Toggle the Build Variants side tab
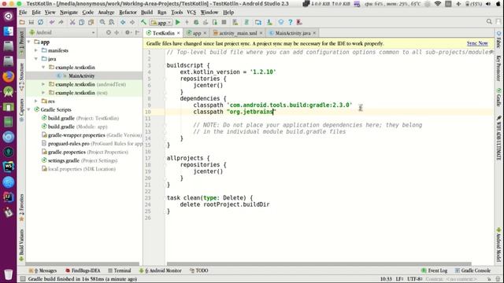Viewport: 504px width, 283px height. (x=21, y=244)
